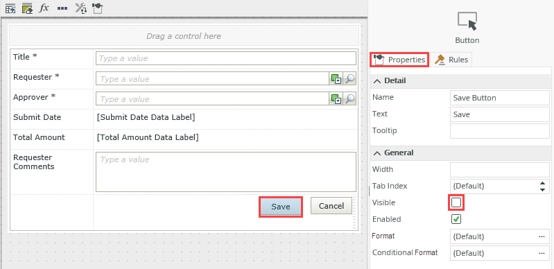Decrease Tab Index with down arrow
This screenshot has height=269, width=554.
[x=542, y=189]
